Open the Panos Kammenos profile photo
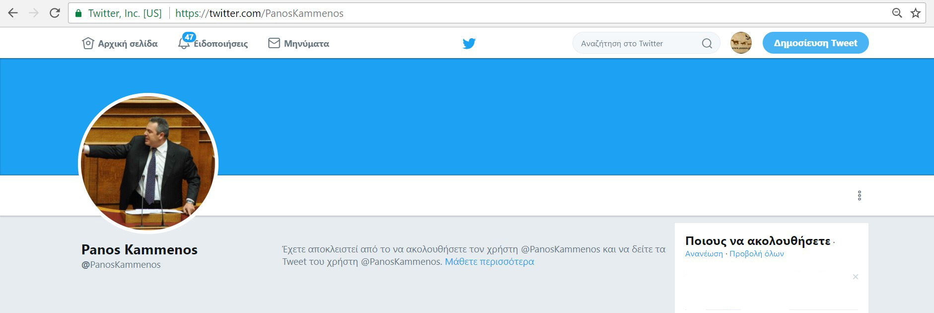 148,163
